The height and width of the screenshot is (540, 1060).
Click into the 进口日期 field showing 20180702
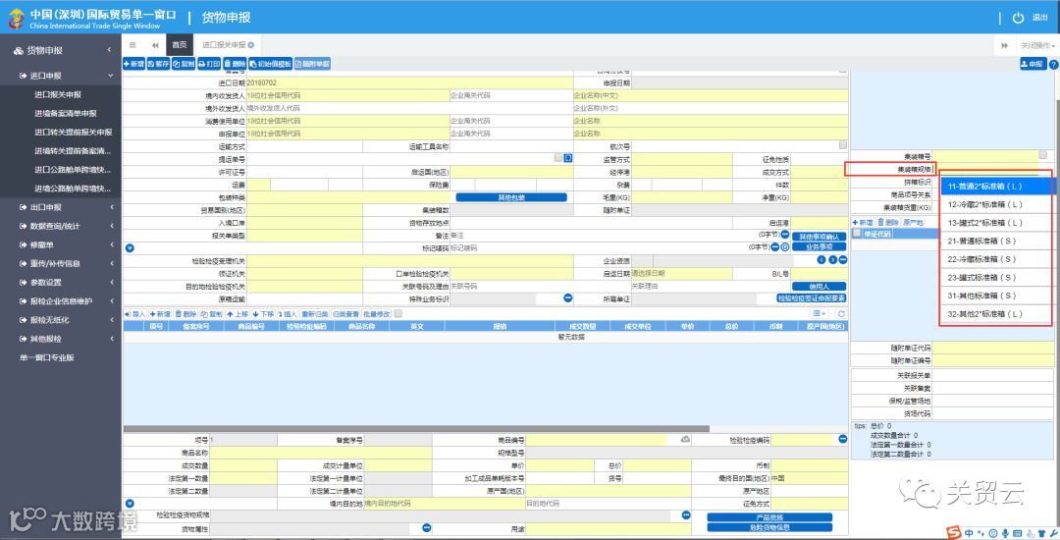pyautogui.click(x=409, y=82)
